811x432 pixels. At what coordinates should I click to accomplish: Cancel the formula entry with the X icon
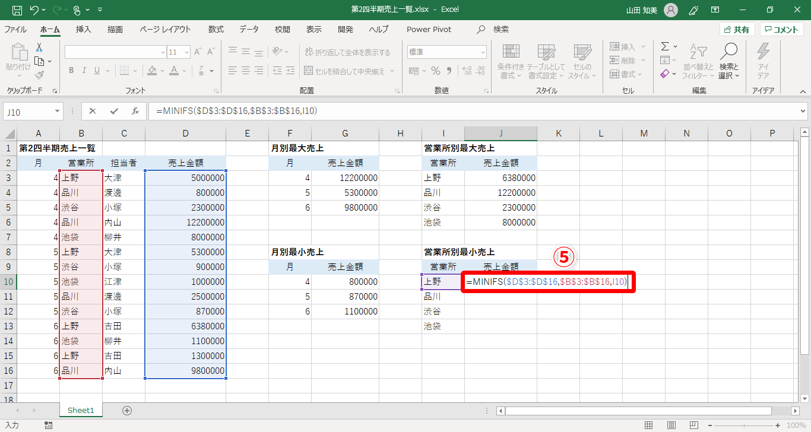tap(93, 111)
